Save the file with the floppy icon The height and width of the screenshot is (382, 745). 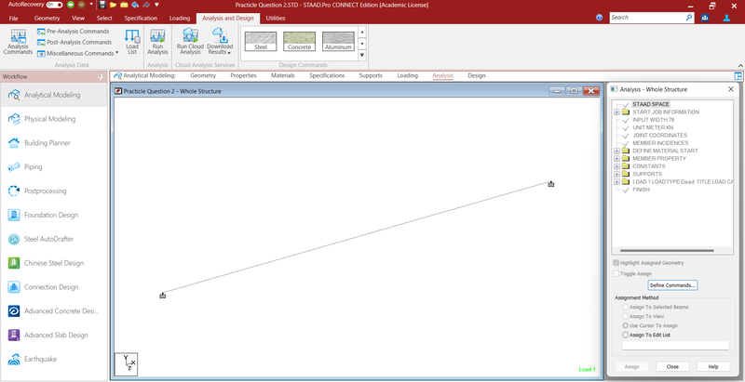pos(102,6)
